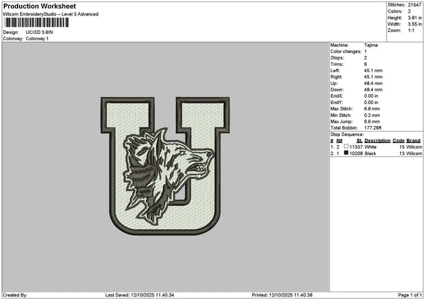Click the 'St.' column header

coord(359,141)
